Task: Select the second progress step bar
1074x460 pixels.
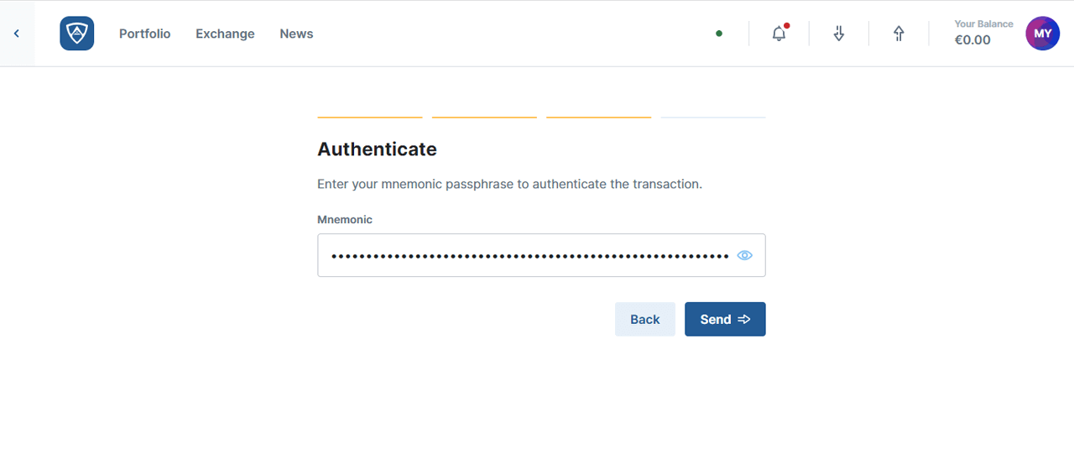Action: pyautogui.click(x=484, y=118)
